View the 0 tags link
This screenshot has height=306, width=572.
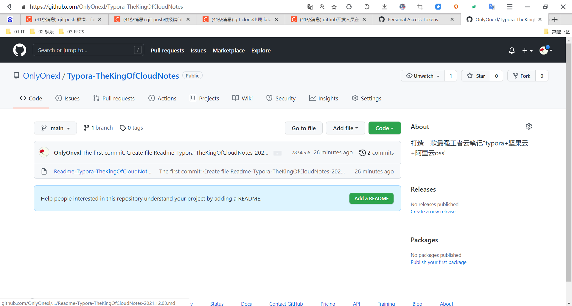point(131,128)
